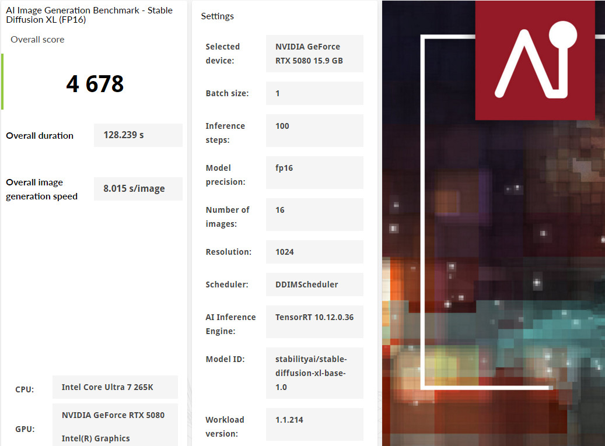
Task: Select the Number of images value 16
Action: click(x=279, y=210)
